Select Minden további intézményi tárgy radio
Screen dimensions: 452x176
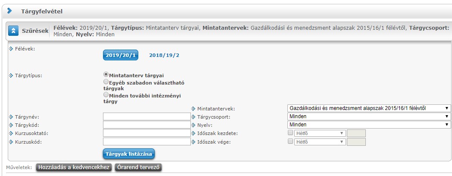[x=106, y=94]
